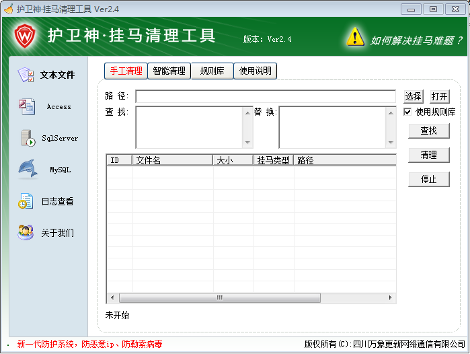Maximize the window

tap(433, 9)
